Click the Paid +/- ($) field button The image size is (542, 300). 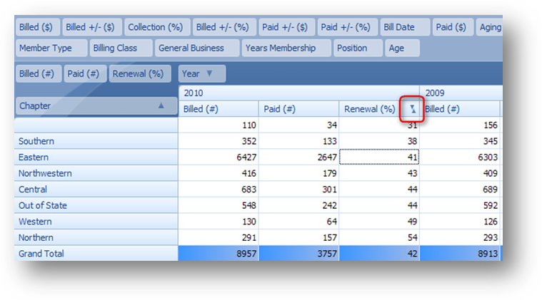[286, 27]
